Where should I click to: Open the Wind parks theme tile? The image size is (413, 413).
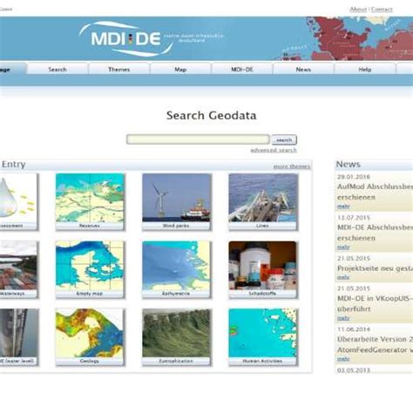(x=176, y=202)
